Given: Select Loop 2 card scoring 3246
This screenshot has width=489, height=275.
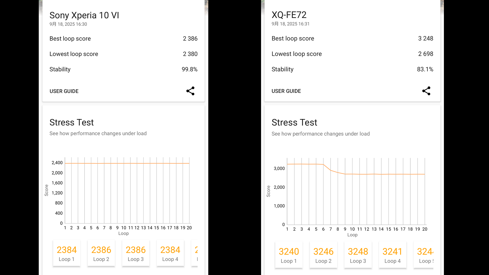Looking at the screenshot, I should point(323,255).
